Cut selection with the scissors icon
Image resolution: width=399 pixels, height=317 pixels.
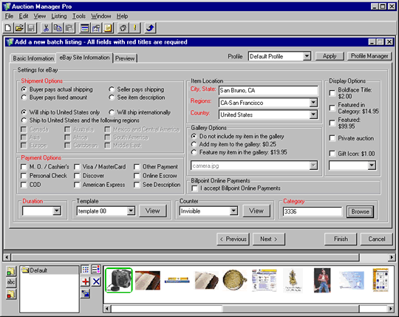point(46,28)
